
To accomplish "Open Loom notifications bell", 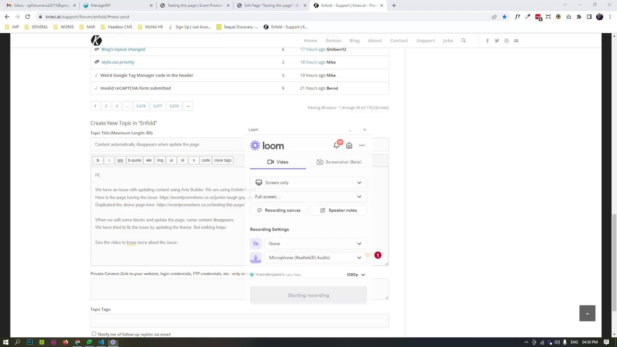I will click(336, 146).
